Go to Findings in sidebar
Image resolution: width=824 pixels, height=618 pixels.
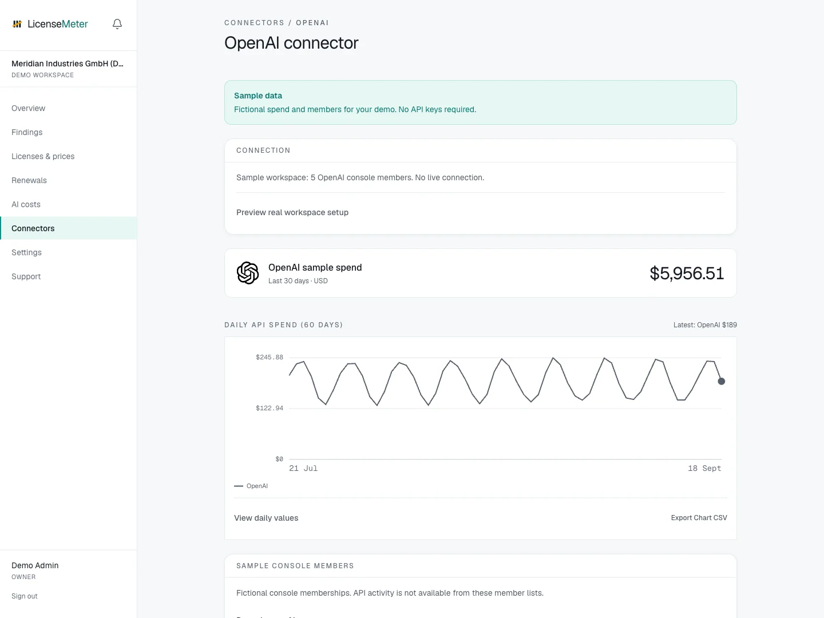pos(69,132)
